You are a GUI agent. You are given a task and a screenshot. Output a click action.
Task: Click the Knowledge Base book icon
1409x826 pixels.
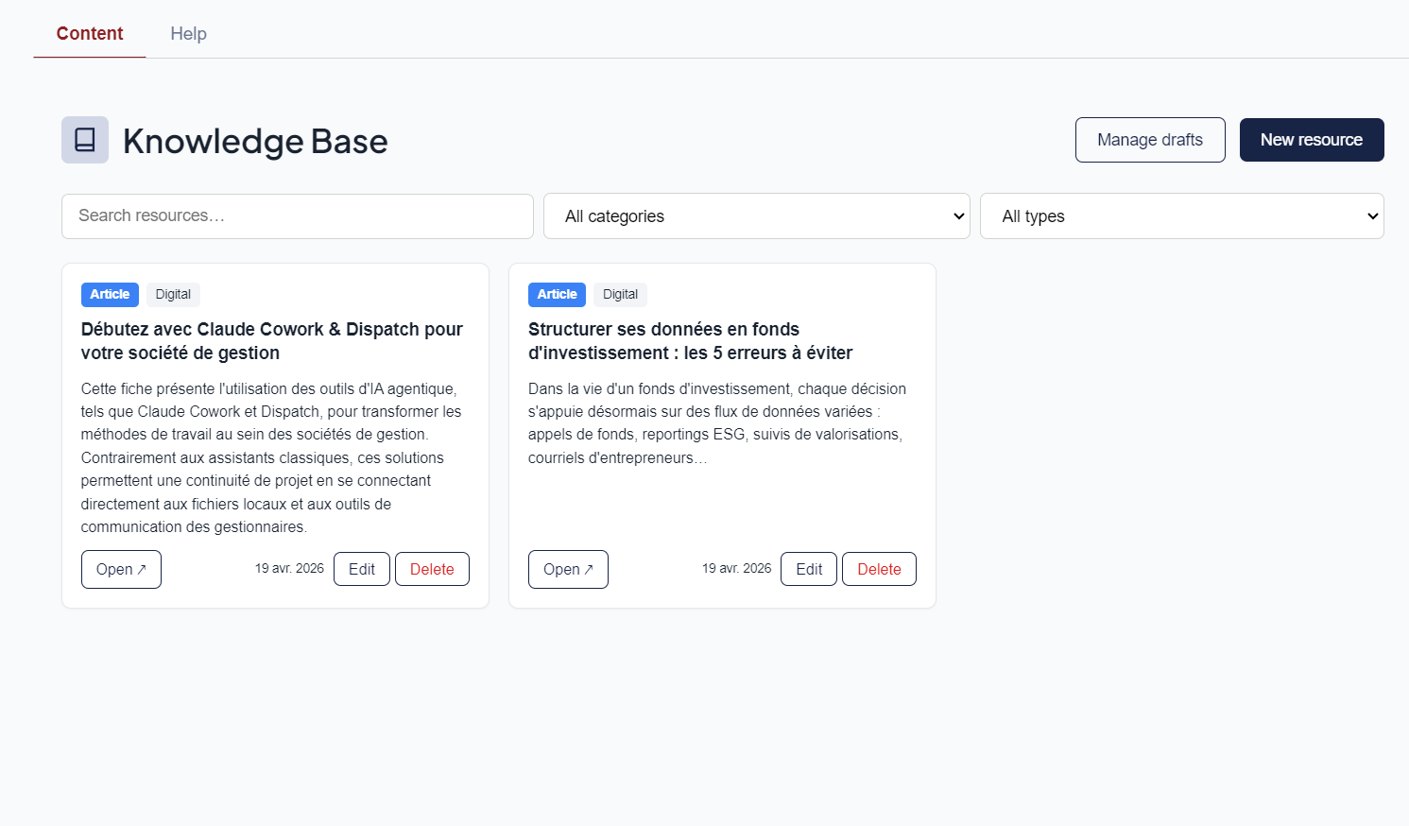[84, 140]
